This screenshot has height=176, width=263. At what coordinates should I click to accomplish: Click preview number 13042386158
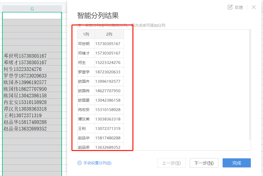coord(109,100)
